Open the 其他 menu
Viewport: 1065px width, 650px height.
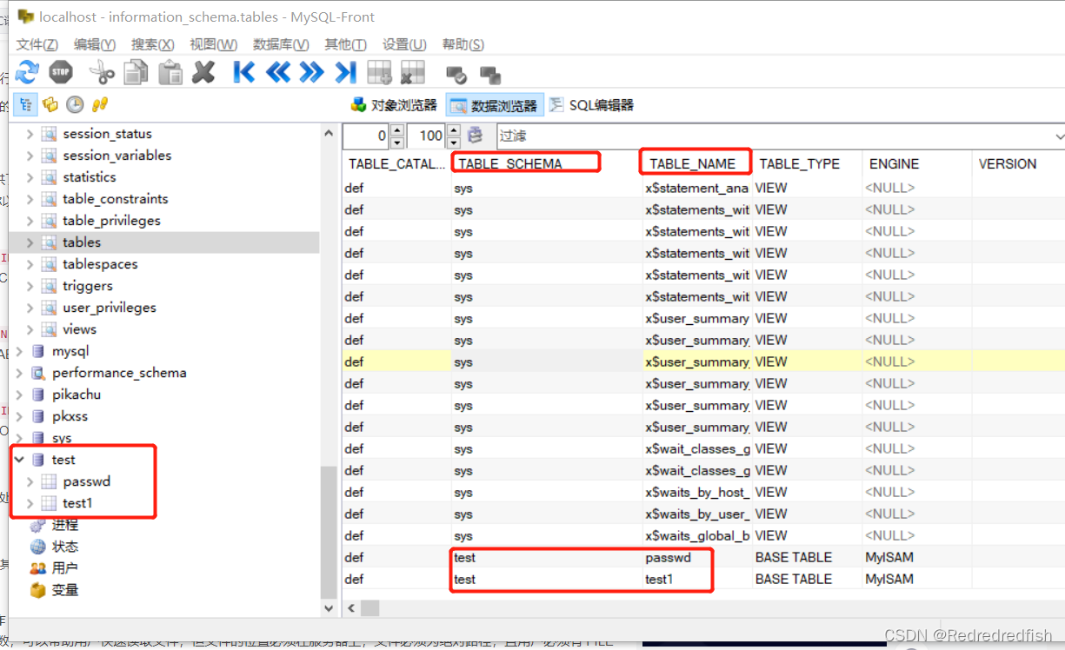coord(345,44)
